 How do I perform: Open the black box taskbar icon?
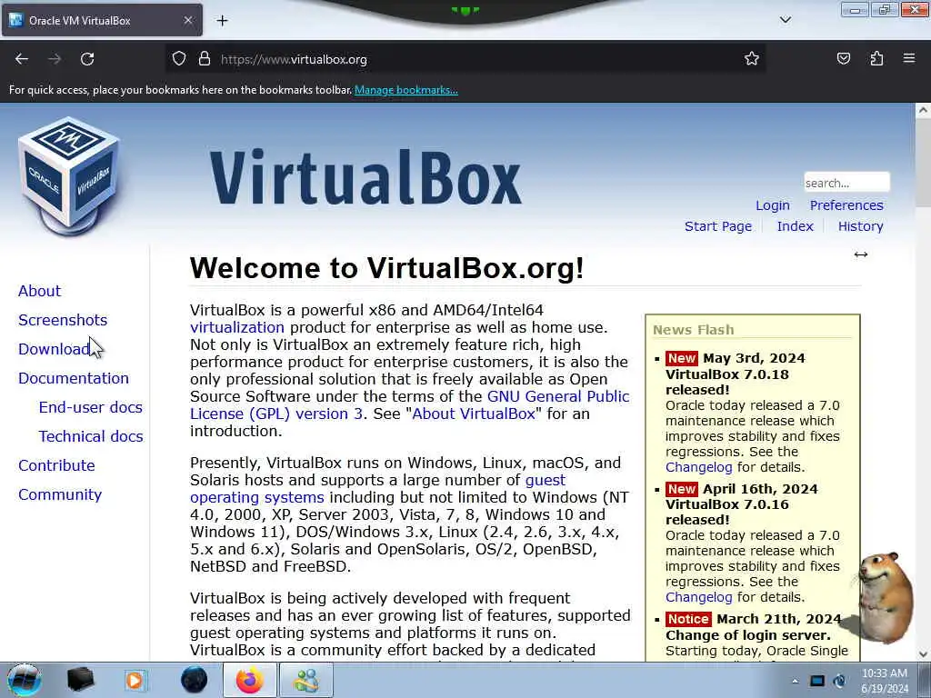coord(80,680)
